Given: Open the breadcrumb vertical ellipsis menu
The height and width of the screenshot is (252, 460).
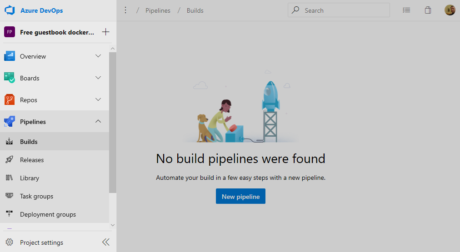Looking at the screenshot, I should click(x=126, y=10).
